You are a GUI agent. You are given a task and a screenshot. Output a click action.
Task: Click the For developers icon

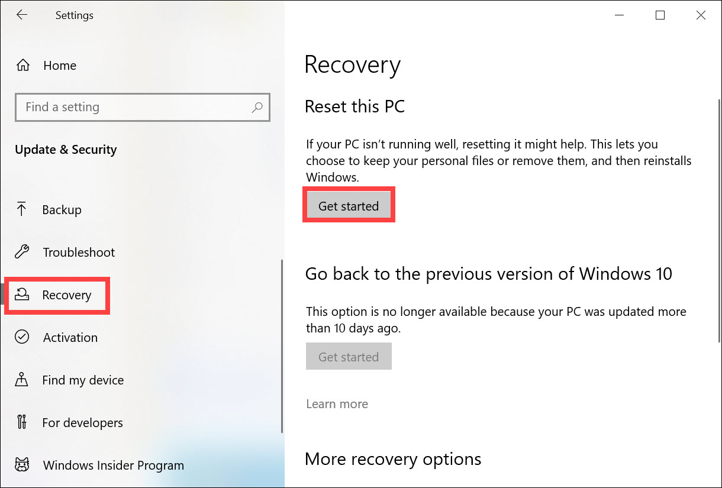21,422
